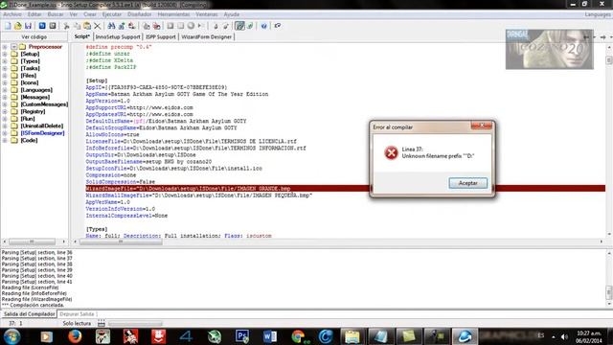Click the highlighted WizardImageFile code line

point(345,189)
